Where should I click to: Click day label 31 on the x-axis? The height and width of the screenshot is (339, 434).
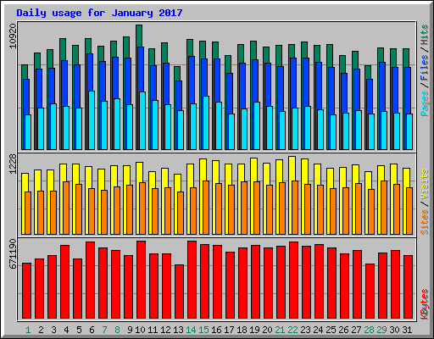click(407, 330)
